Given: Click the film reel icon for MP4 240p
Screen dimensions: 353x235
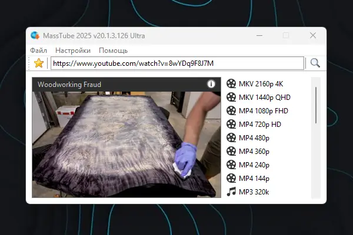Looking at the screenshot, I should 231,164.
